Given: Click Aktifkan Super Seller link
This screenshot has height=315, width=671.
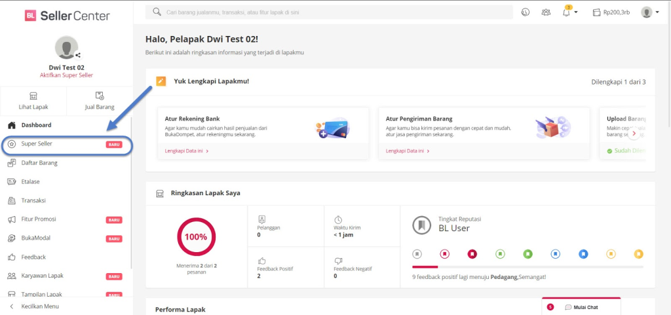Looking at the screenshot, I should [x=66, y=75].
